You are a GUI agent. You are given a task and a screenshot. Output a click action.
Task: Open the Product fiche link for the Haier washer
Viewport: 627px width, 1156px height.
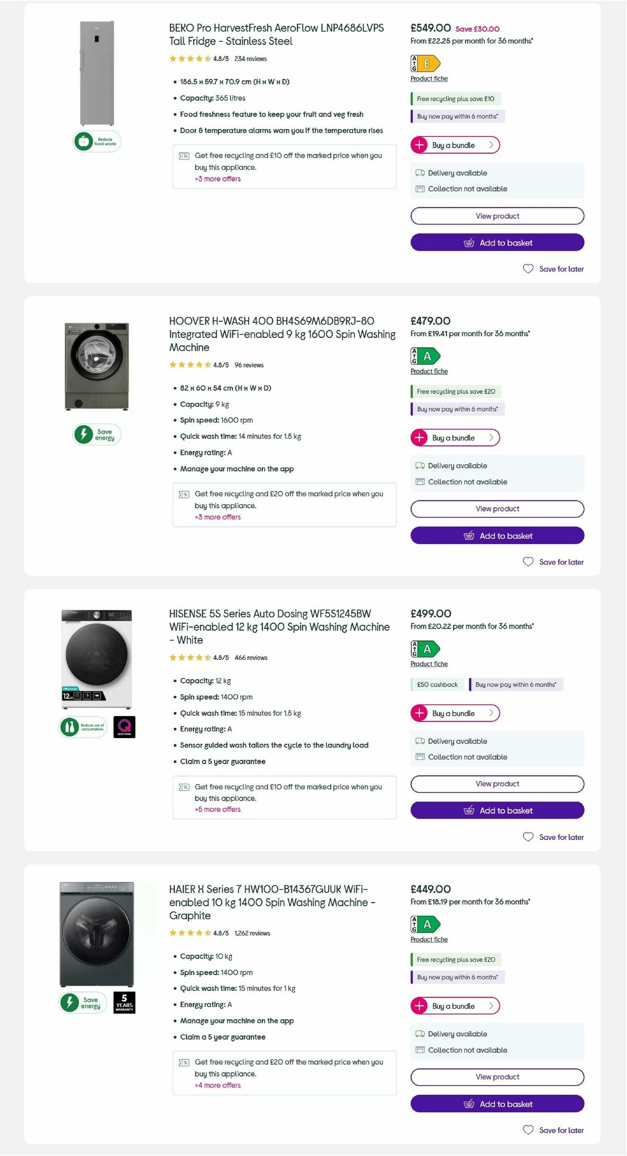pos(428,939)
